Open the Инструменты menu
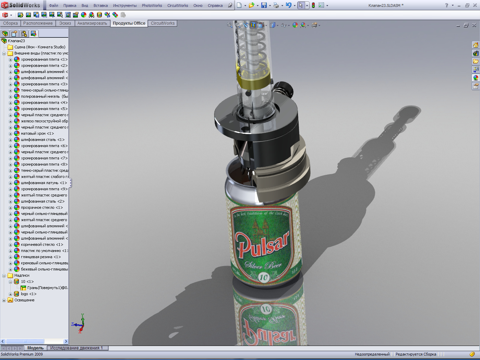 pyautogui.click(x=125, y=5)
